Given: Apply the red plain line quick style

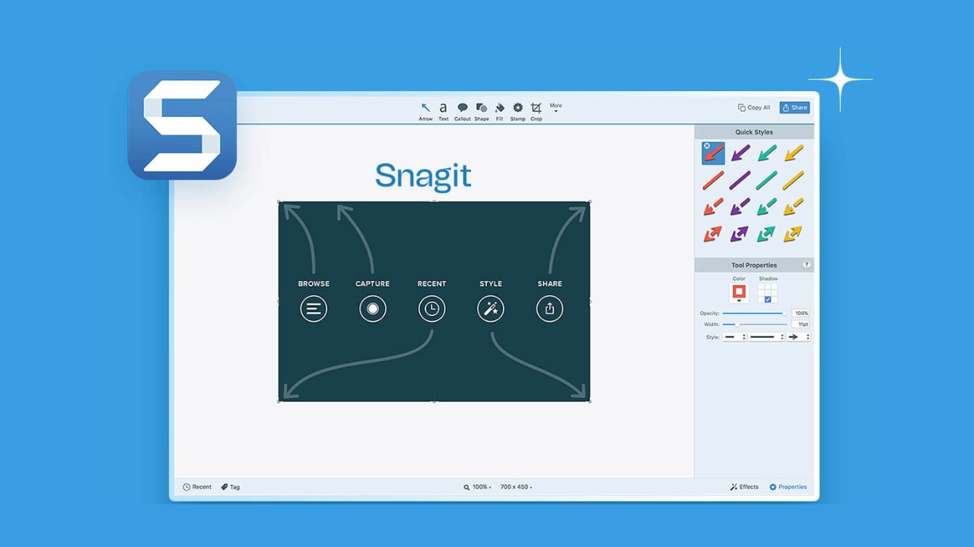Looking at the screenshot, I should 713,180.
